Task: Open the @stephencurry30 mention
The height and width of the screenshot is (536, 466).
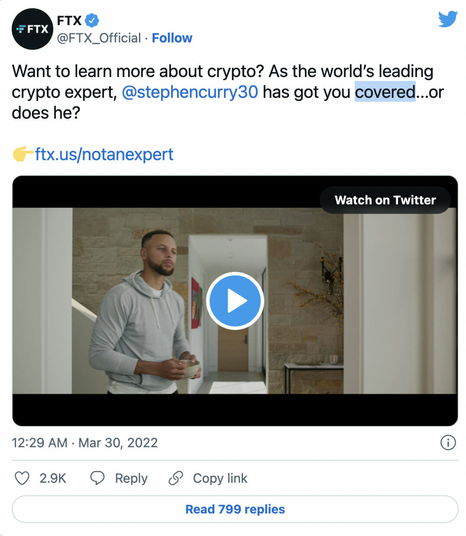Action: tap(190, 92)
